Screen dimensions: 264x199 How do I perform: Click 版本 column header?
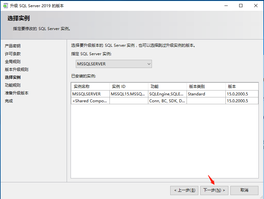click(242, 87)
